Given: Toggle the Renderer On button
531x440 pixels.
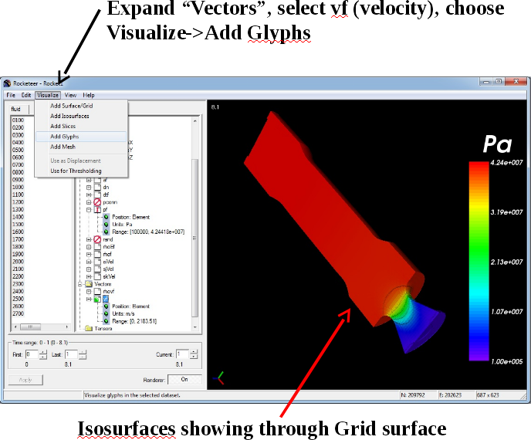Looking at the screenshot, I should (184, 379).
